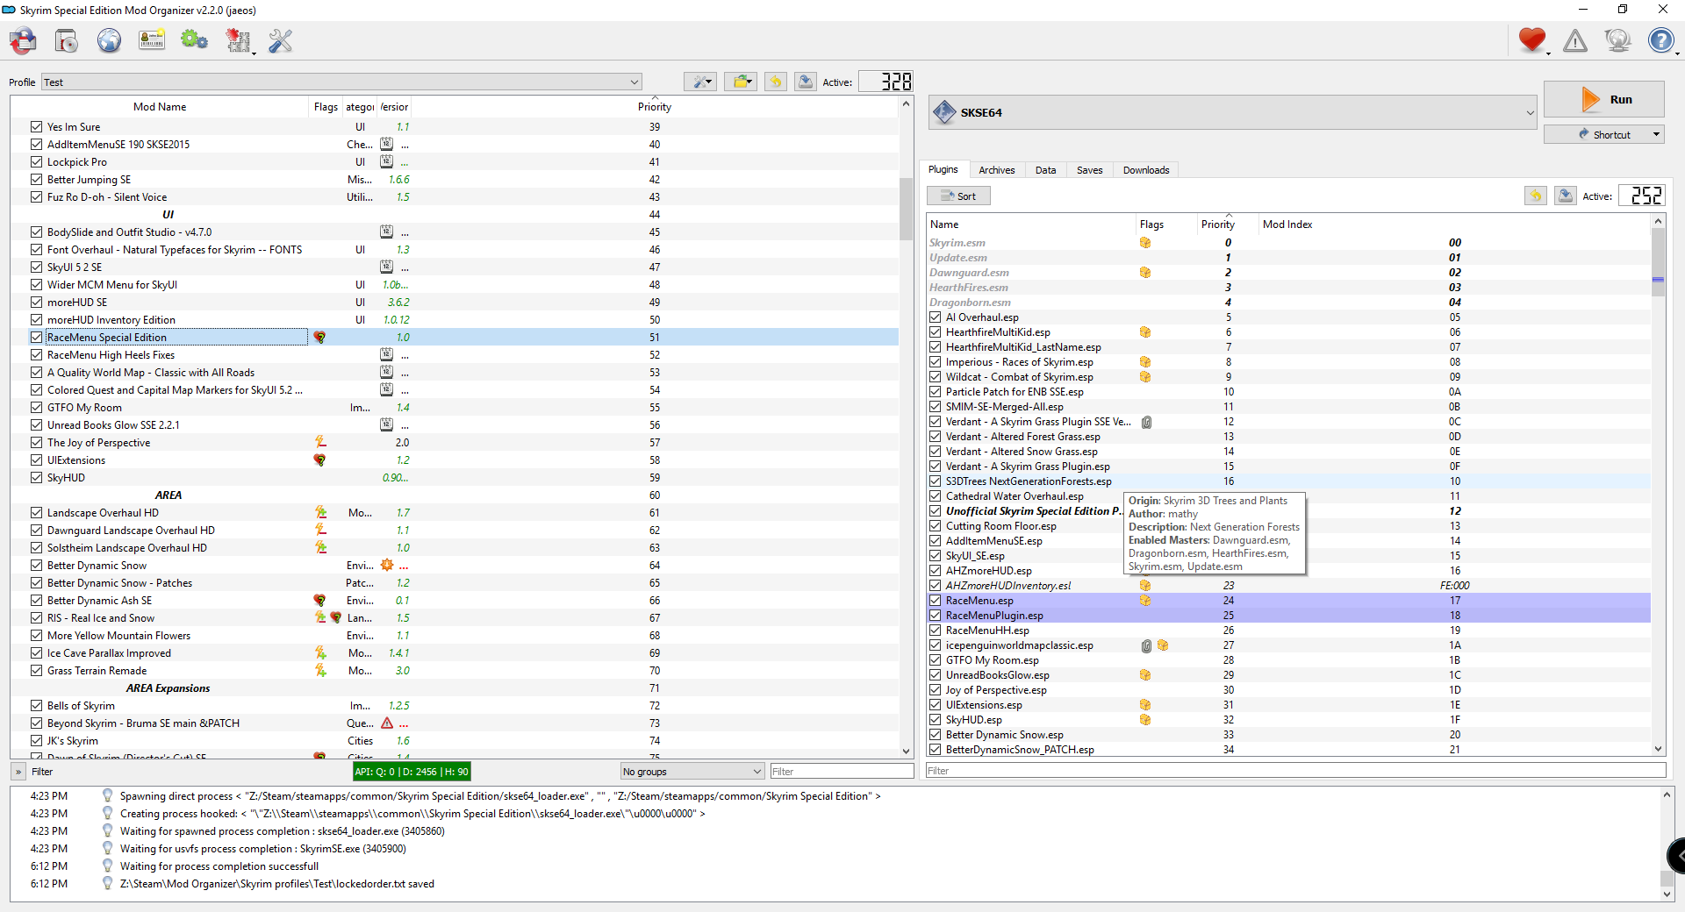Open Settings with the wrench-screwdriver icon
Screen dimensions: 1685x912
coord(281,40)
